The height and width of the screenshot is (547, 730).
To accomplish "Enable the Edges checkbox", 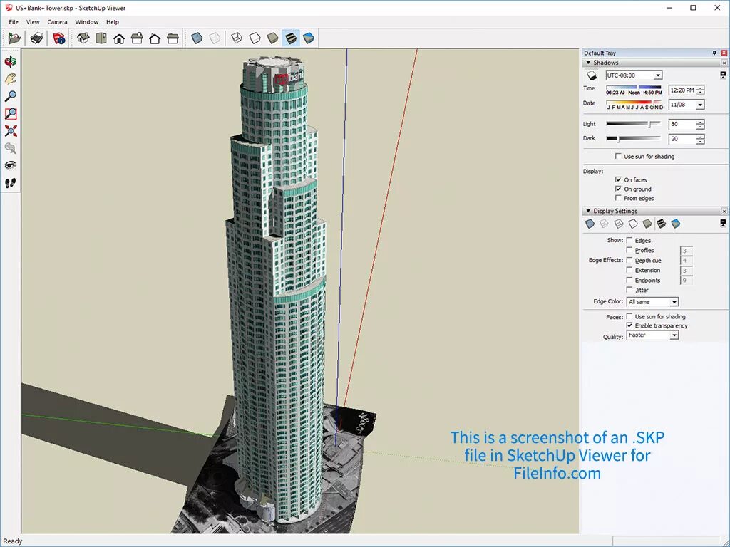I will point(629,241).
